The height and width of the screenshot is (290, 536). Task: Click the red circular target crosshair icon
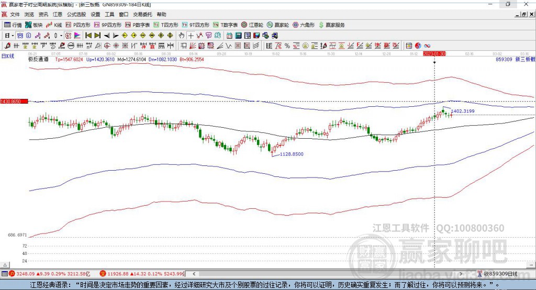click(107, 46)
